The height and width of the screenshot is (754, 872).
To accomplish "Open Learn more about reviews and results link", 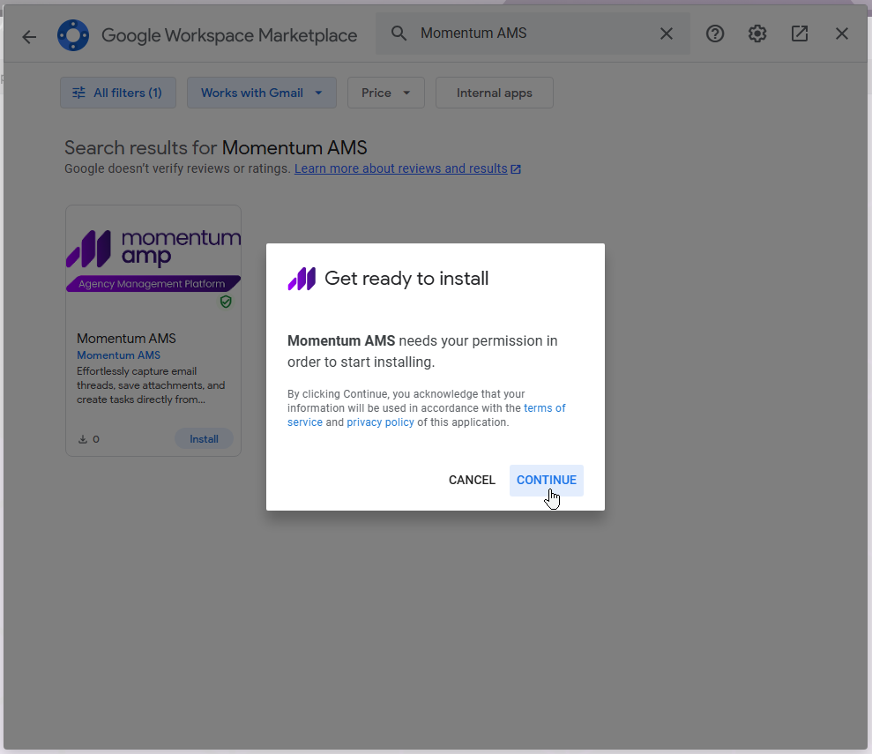I will tap(407, 168).
